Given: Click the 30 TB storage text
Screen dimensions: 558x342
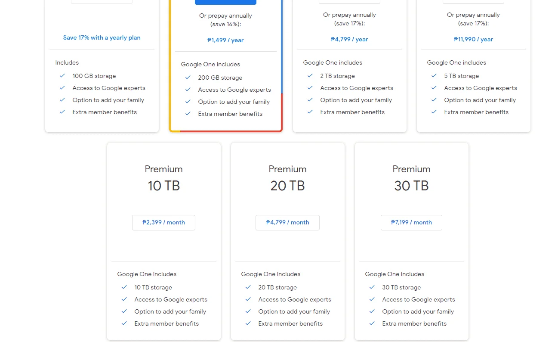Looking at the screenshot, I should (401, 287).
